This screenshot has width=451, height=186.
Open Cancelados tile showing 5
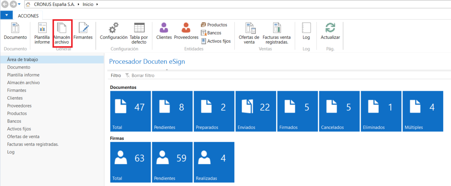339,111
